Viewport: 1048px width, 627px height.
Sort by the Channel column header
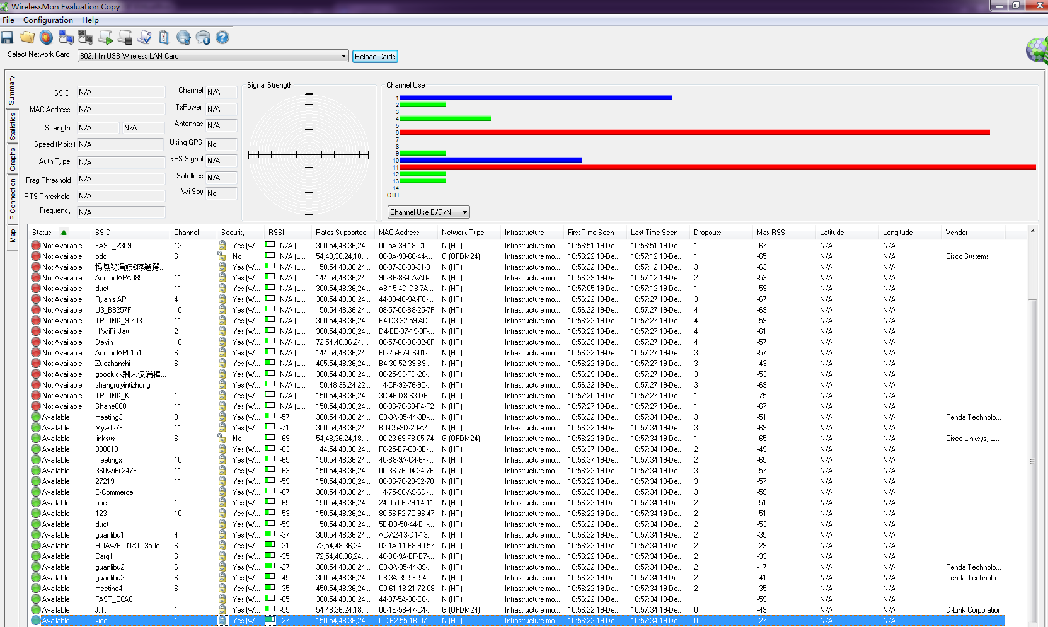(x=193, y=233)
